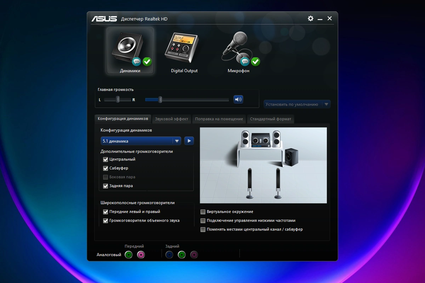Toggle Передние левый и правый checkbox
Viewport: 425px width, 283px height.
[x=106, y=212]
